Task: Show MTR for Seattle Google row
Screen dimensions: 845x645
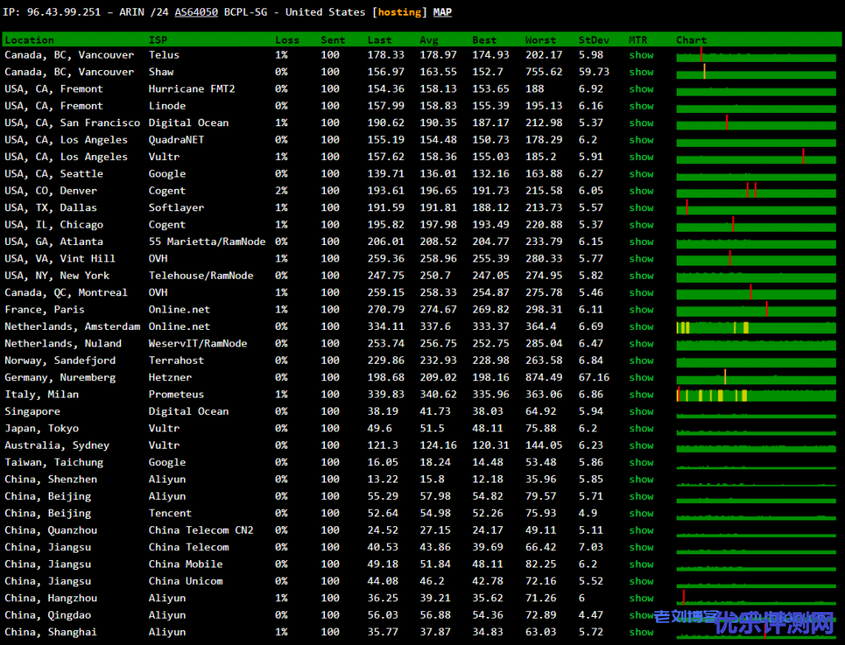Action: (640, 174)
